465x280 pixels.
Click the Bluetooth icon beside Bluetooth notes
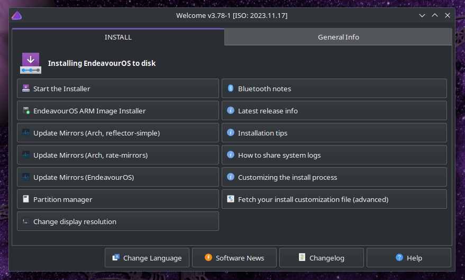[x=231, y=88]
